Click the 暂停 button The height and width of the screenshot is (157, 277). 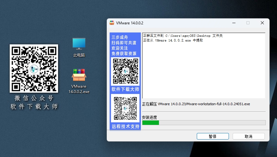coord(213,136)
